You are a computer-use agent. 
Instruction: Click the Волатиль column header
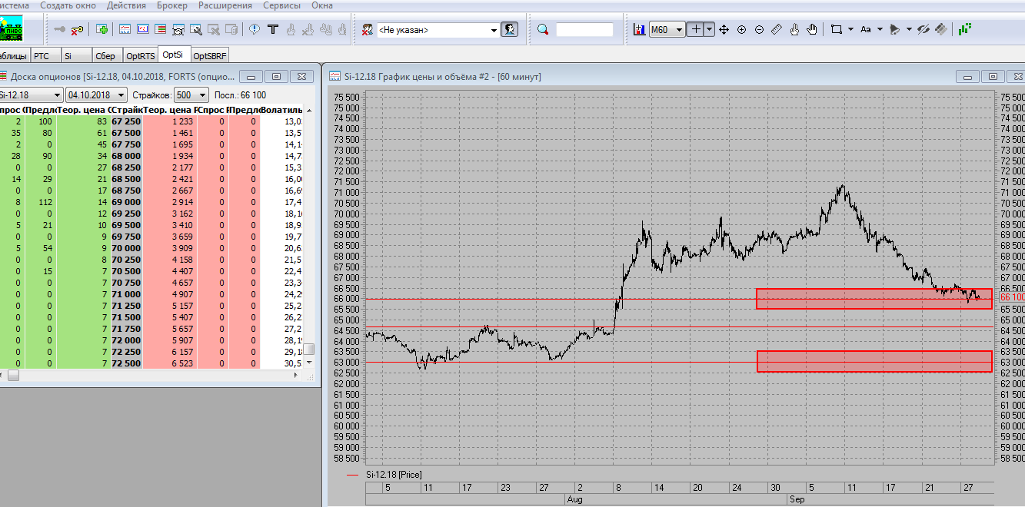tap(281, 110)
